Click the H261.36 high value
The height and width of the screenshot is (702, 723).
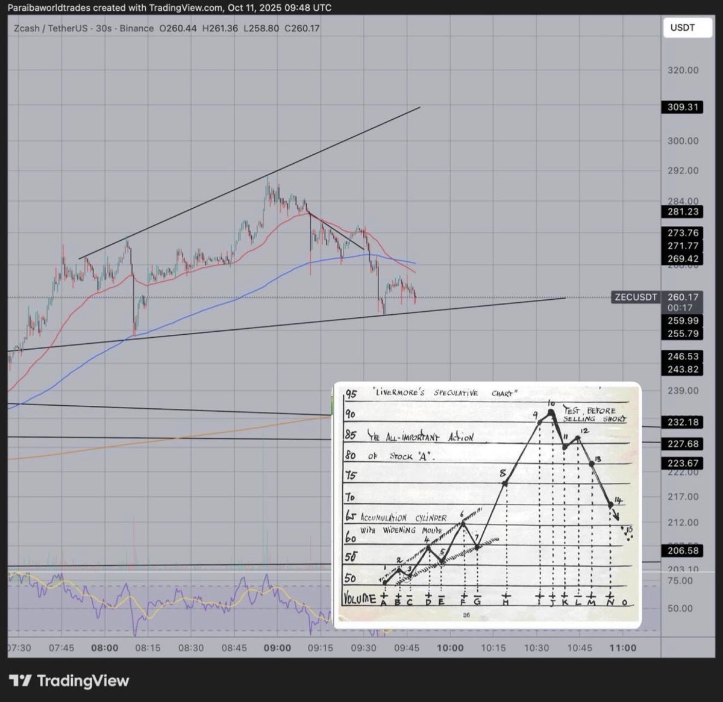click(x=221, y=28)
